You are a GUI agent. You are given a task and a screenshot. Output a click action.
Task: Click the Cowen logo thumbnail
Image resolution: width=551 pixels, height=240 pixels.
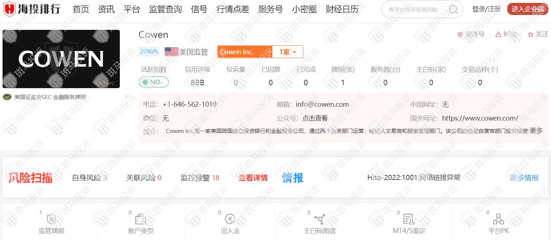pyautogui.click(x=61, y=59)
